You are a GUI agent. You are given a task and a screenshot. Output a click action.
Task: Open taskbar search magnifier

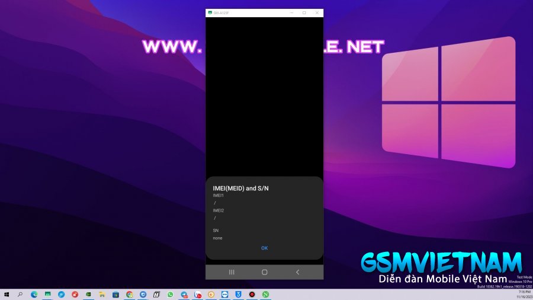click(x=20, y=295)
